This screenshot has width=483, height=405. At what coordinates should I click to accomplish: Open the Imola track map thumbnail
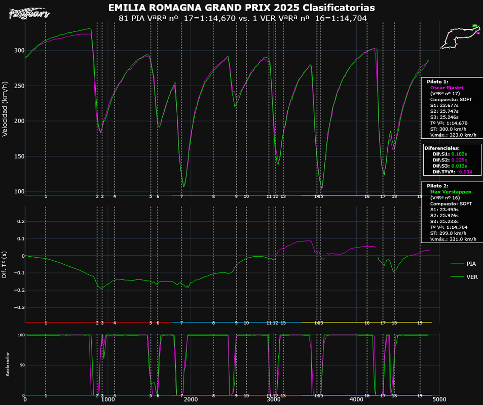click(x=461, y=36)
